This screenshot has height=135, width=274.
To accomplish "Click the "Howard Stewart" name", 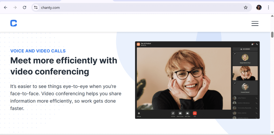I will point(245,92).
